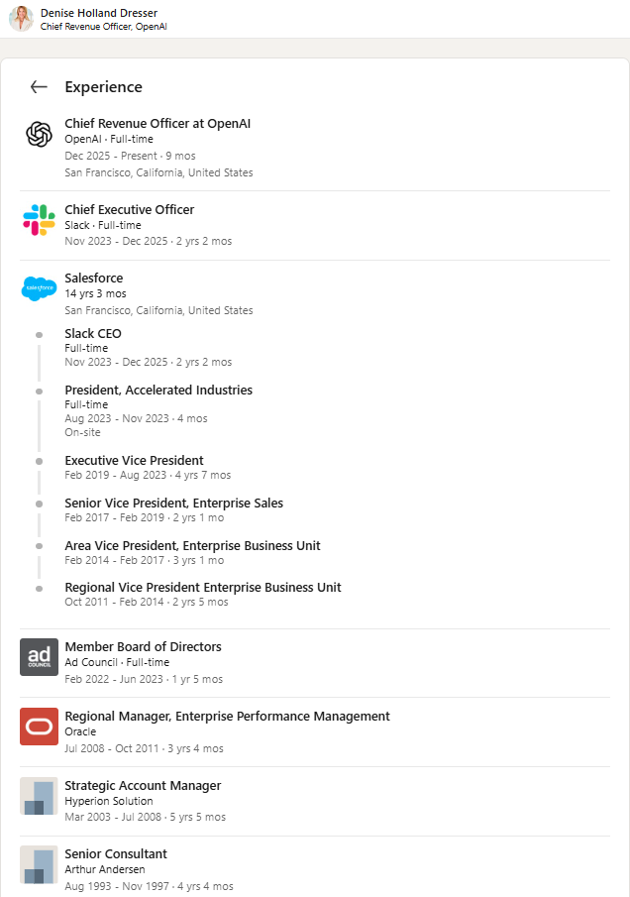Click 'Dec 2025 - Present · 9 mos' dates
The width and height of the screenshot is (630, 897).
[130, 156]
